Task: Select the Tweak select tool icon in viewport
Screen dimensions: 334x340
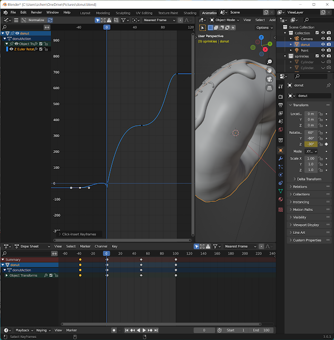Action: (x=202, y=28)
